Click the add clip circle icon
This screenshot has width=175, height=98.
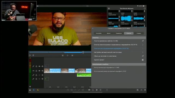[x=101, y=90]
